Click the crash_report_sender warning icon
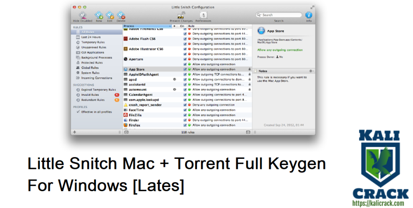The image size is (413, 208). click(x=126, y=105)
